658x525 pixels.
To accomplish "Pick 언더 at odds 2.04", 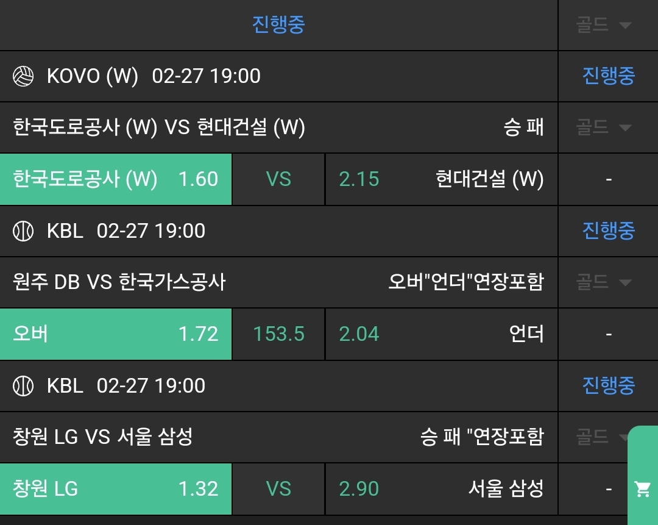I will click(441, 334).
